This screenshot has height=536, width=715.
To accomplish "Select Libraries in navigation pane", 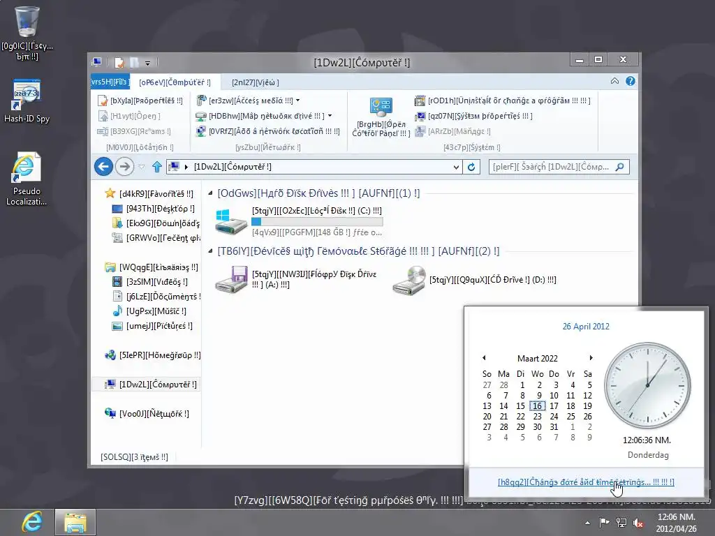I will pos(152,267).
